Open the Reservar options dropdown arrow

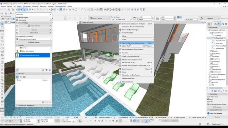[50, 30]
